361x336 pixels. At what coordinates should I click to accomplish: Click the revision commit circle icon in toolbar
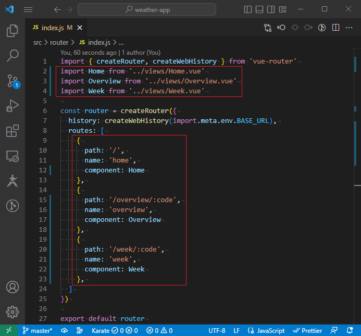pyautogui.click(x=295, y=28)
